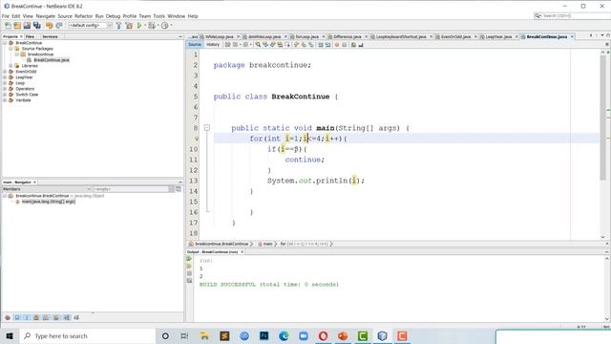This screenshot has height=344, width=611.
Task: Toggle Sort by Name in Navigator
Action: point(67,317)
